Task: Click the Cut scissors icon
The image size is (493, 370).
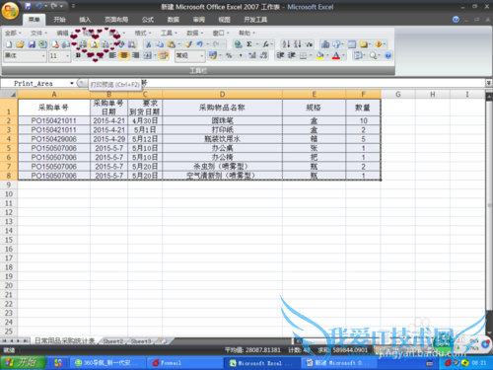Action: click(x=149, y=44)
